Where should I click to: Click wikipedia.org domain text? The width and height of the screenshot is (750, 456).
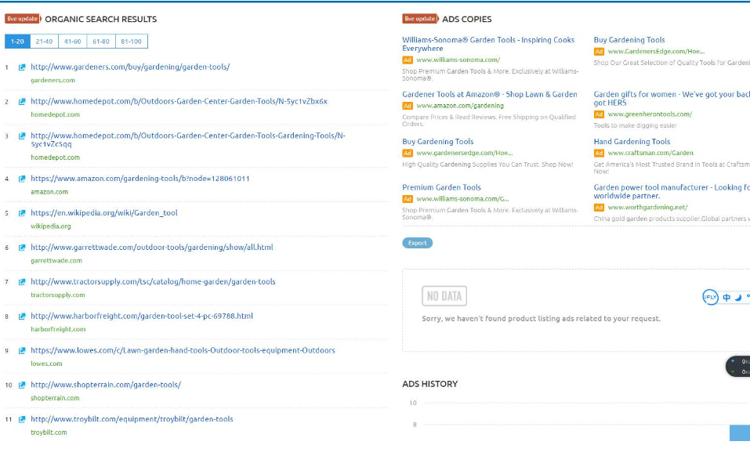tap(51, 226)
